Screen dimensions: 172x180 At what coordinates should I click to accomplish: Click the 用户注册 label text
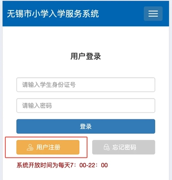point(48,147)
